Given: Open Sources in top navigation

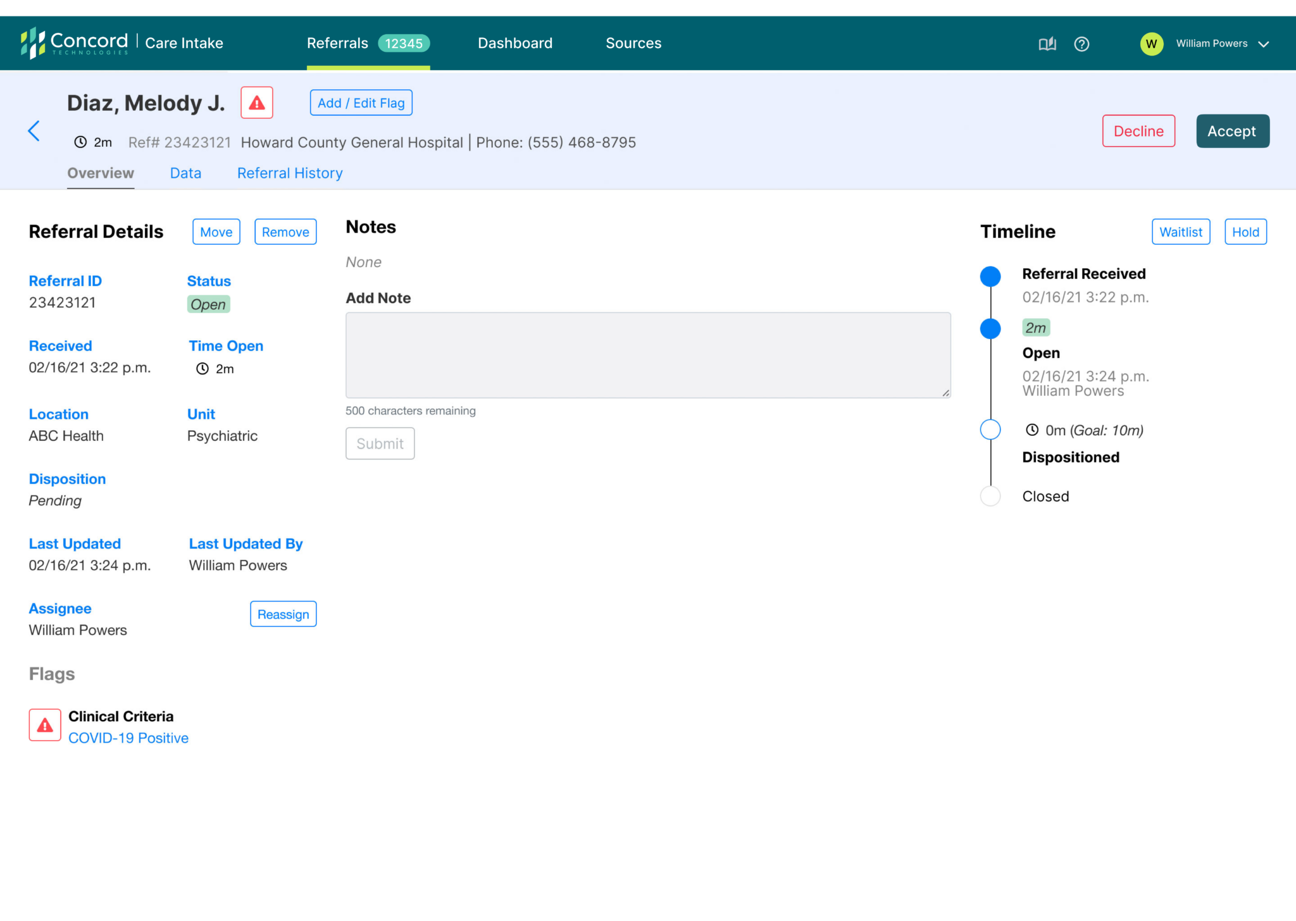Looking at the screenshot, I should (x=633, y=43).
